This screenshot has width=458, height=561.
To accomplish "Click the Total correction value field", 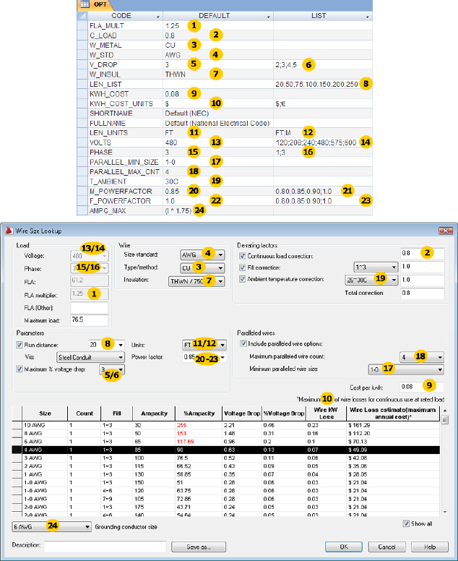I will [423, 294].
